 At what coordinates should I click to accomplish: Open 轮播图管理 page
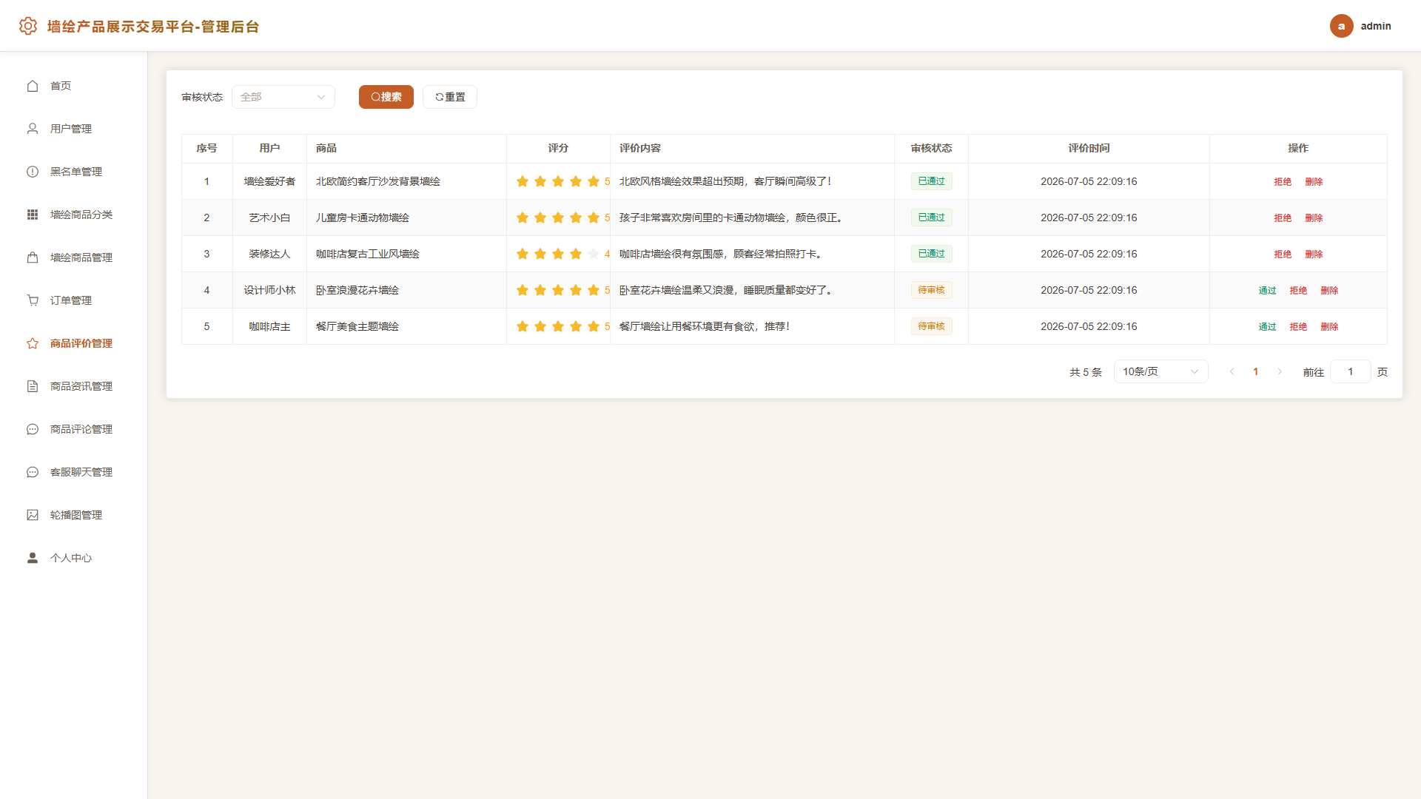click(73, 515)
